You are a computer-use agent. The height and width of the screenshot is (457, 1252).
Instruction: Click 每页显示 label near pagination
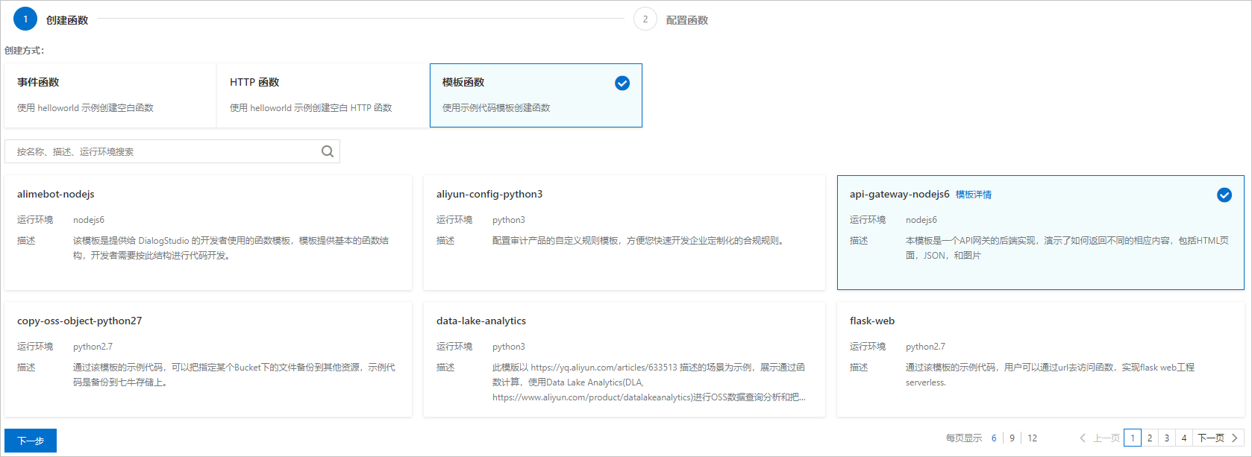tap(964, 438)
